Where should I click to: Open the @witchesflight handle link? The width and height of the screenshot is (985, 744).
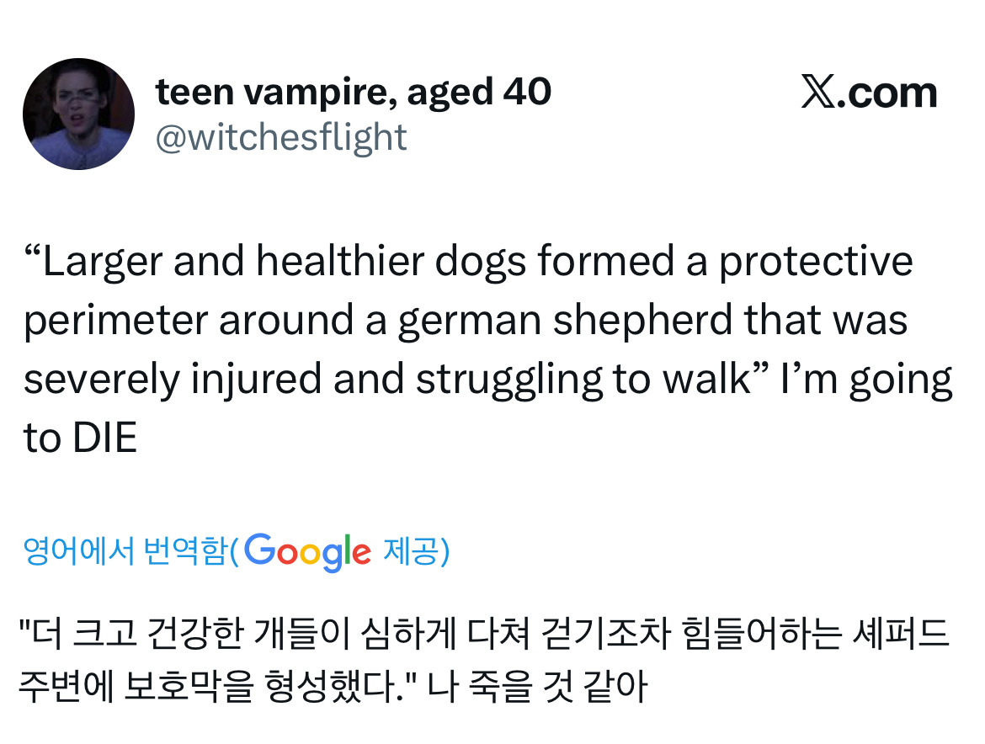coord(281,137)
